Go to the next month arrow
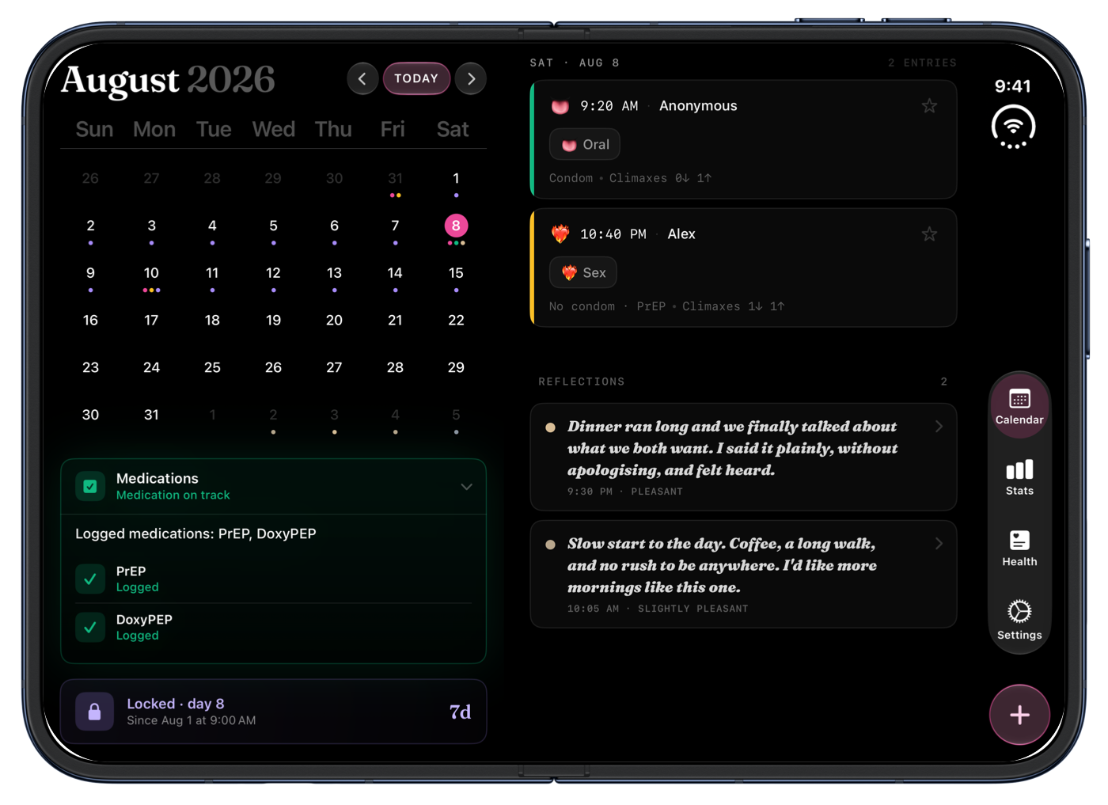Screen dimensions: 1108x805 click(471, 78)
